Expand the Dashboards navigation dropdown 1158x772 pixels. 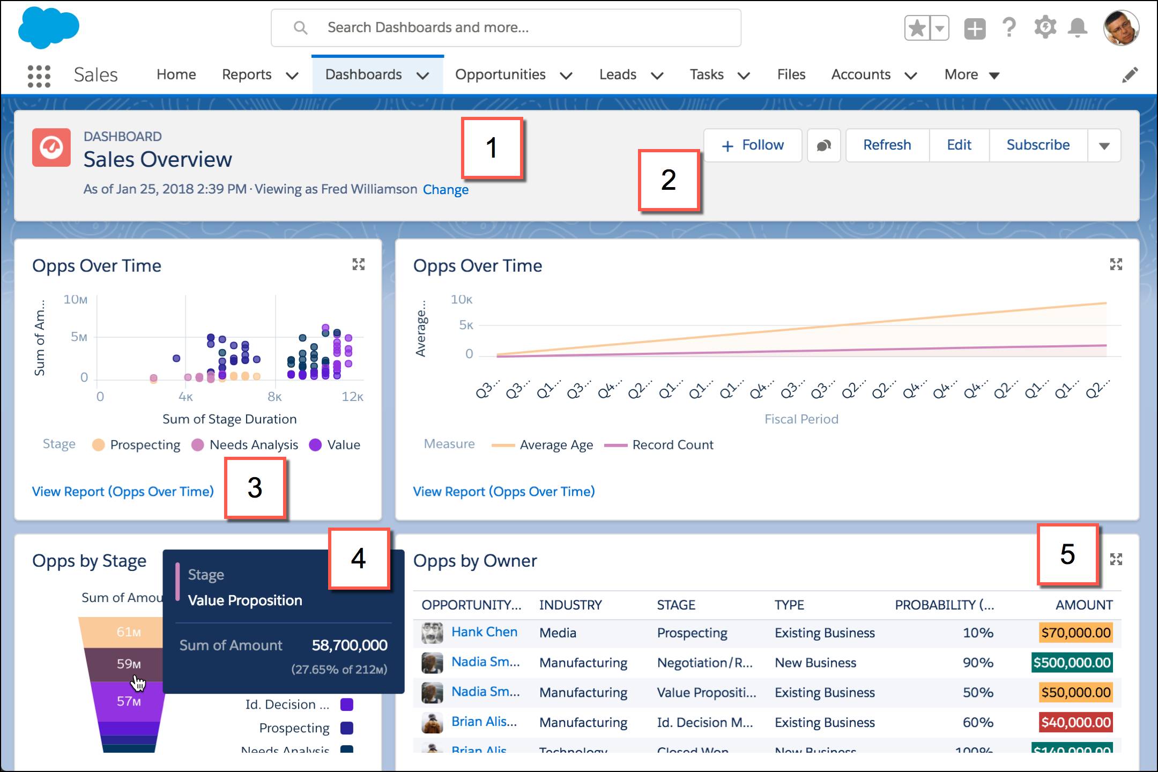[425, 75]
